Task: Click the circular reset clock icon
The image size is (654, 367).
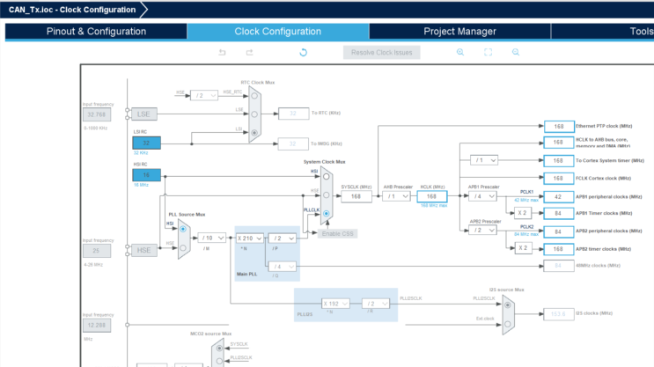Action: [303, 52]
